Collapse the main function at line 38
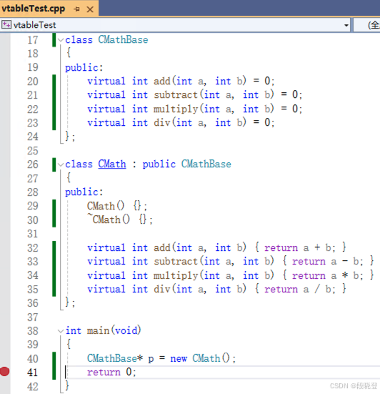The width and height of the screenshot is (380, 394). click(x=61, y=330)
